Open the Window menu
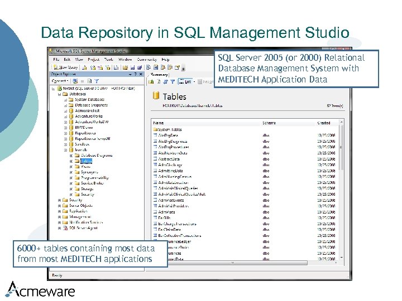The image size is (402, 301). (125, 60)
